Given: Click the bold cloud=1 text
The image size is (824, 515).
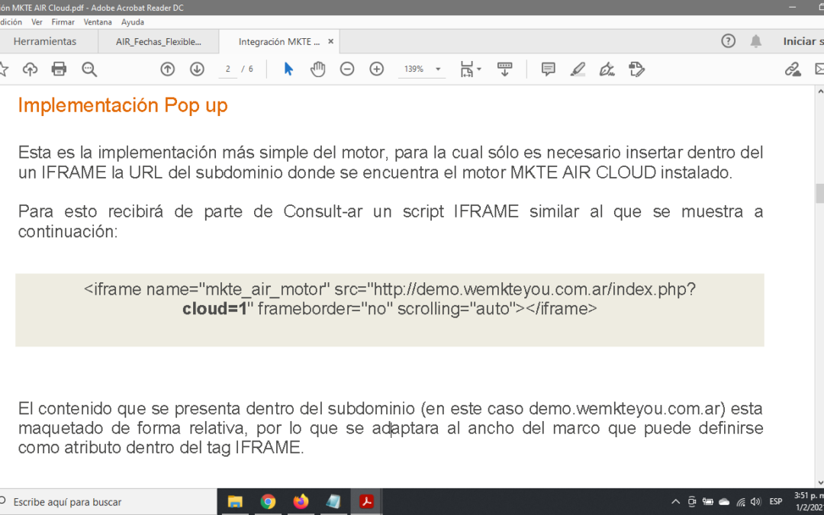Looking at the screenshot, I should [x=214, y=308].
